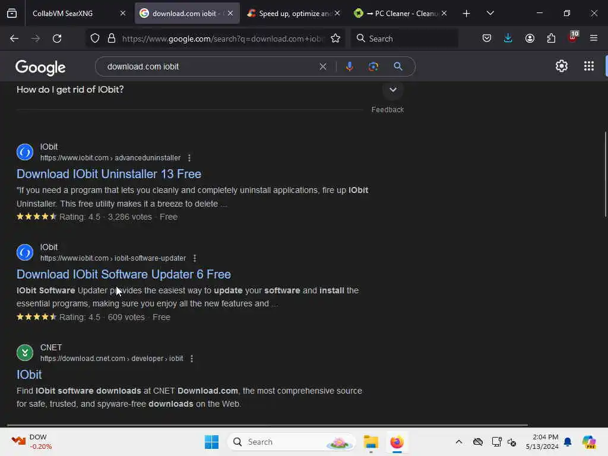608x456 pixels.
Task: Open Firefox account menu
Action: pos(530,38)
